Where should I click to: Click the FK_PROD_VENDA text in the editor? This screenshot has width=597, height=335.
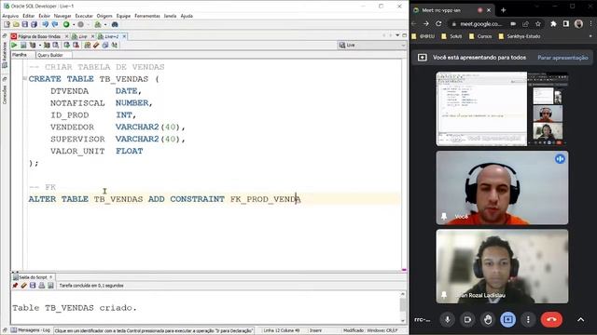[x=265, y=199]
